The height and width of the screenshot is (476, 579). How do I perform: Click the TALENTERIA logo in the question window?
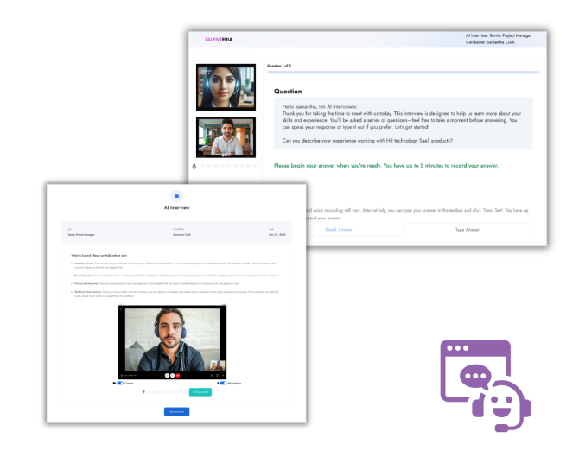click(219, 40)
